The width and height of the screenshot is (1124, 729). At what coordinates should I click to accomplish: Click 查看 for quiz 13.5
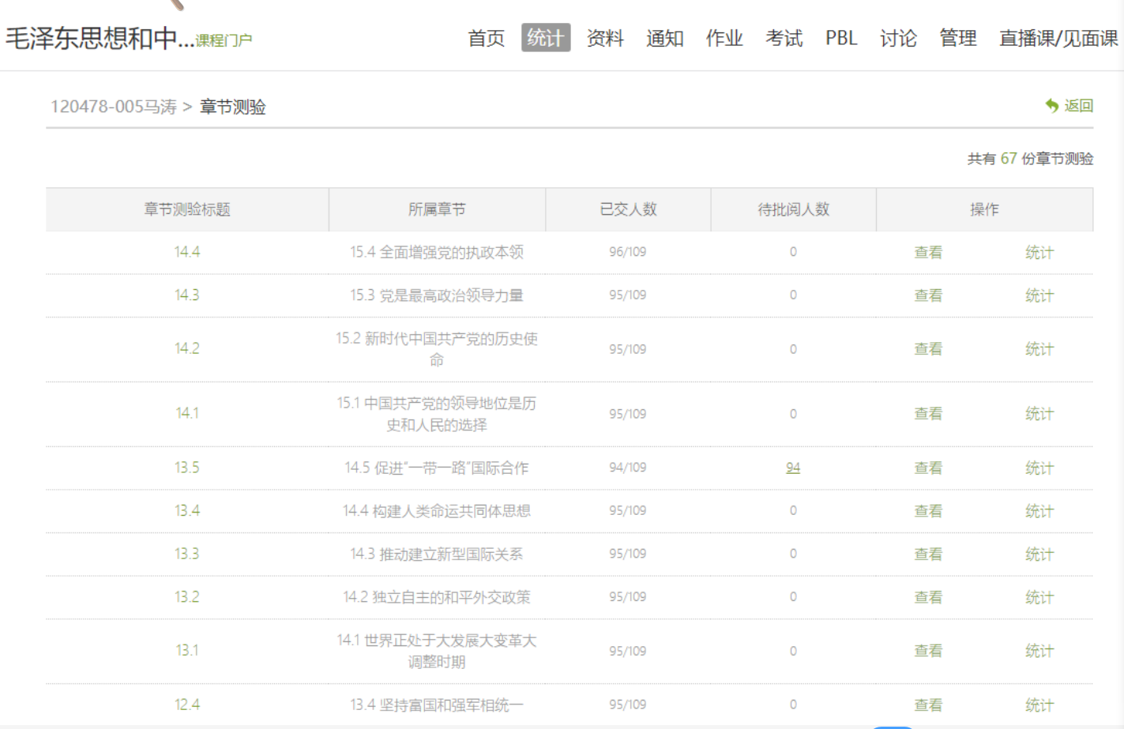click(x=928, y=468)
